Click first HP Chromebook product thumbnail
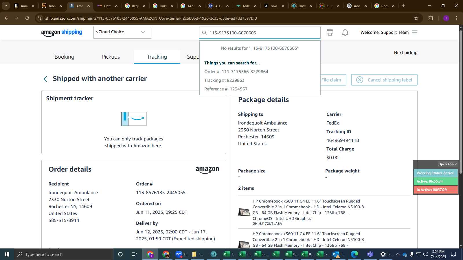The width and height of the screenshot is (463, 260). coord(244,212)
